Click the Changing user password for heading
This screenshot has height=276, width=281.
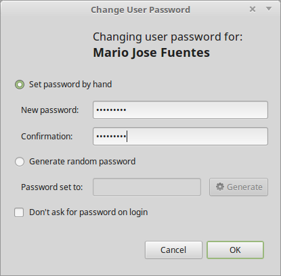tap(168, 37)
